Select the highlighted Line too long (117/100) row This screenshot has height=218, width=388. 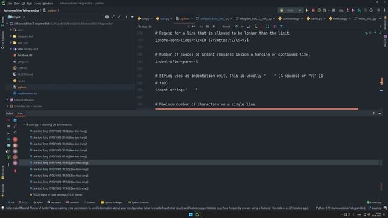coord(199,163)
